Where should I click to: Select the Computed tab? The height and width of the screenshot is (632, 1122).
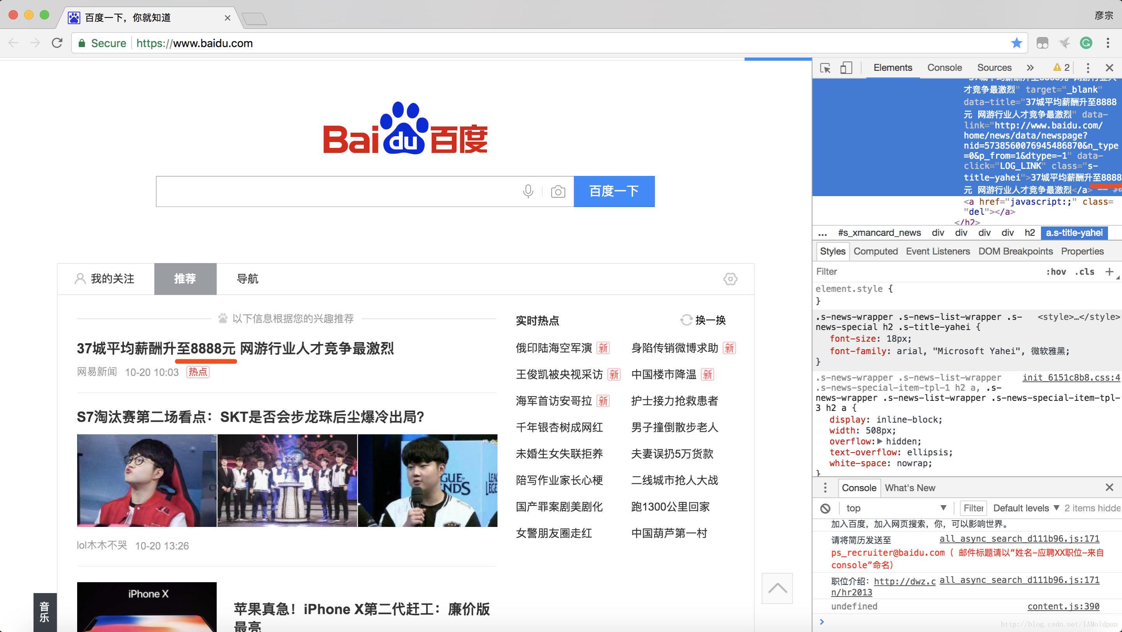(875, 251)
